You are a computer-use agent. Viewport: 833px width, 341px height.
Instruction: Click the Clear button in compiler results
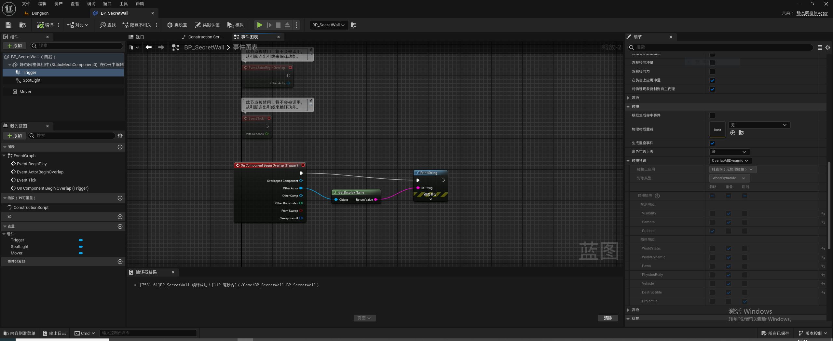coord(608,318)
